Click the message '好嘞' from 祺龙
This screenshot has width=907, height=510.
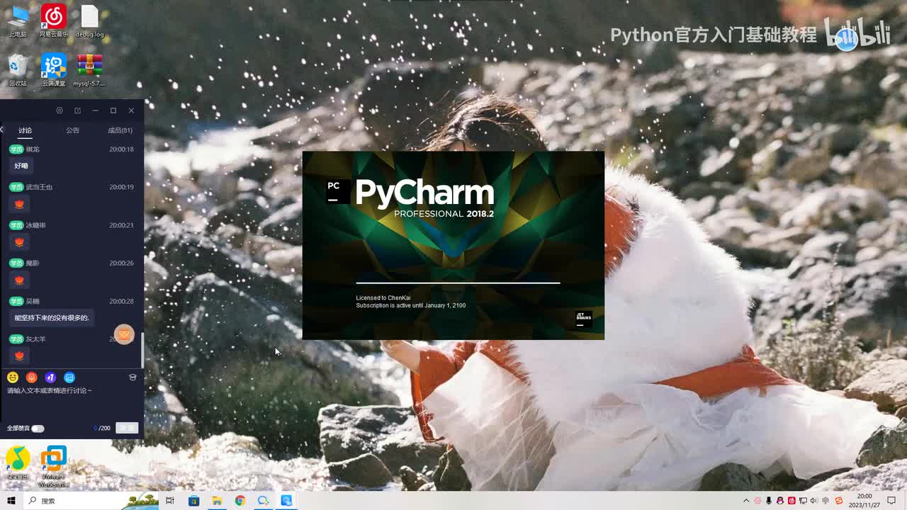click(21, 166)
